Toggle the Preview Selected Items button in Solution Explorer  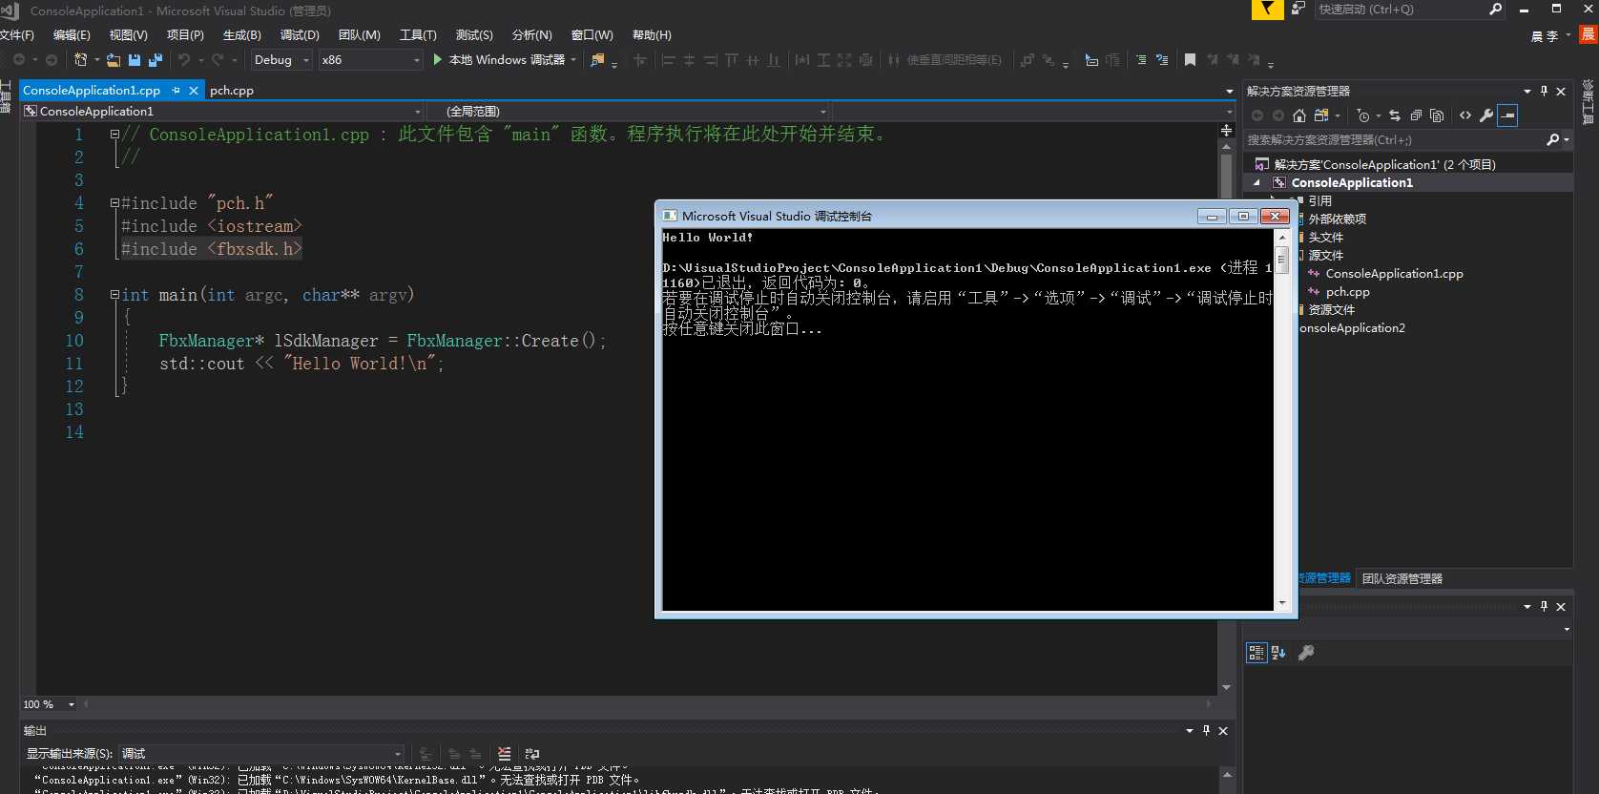1507,115
